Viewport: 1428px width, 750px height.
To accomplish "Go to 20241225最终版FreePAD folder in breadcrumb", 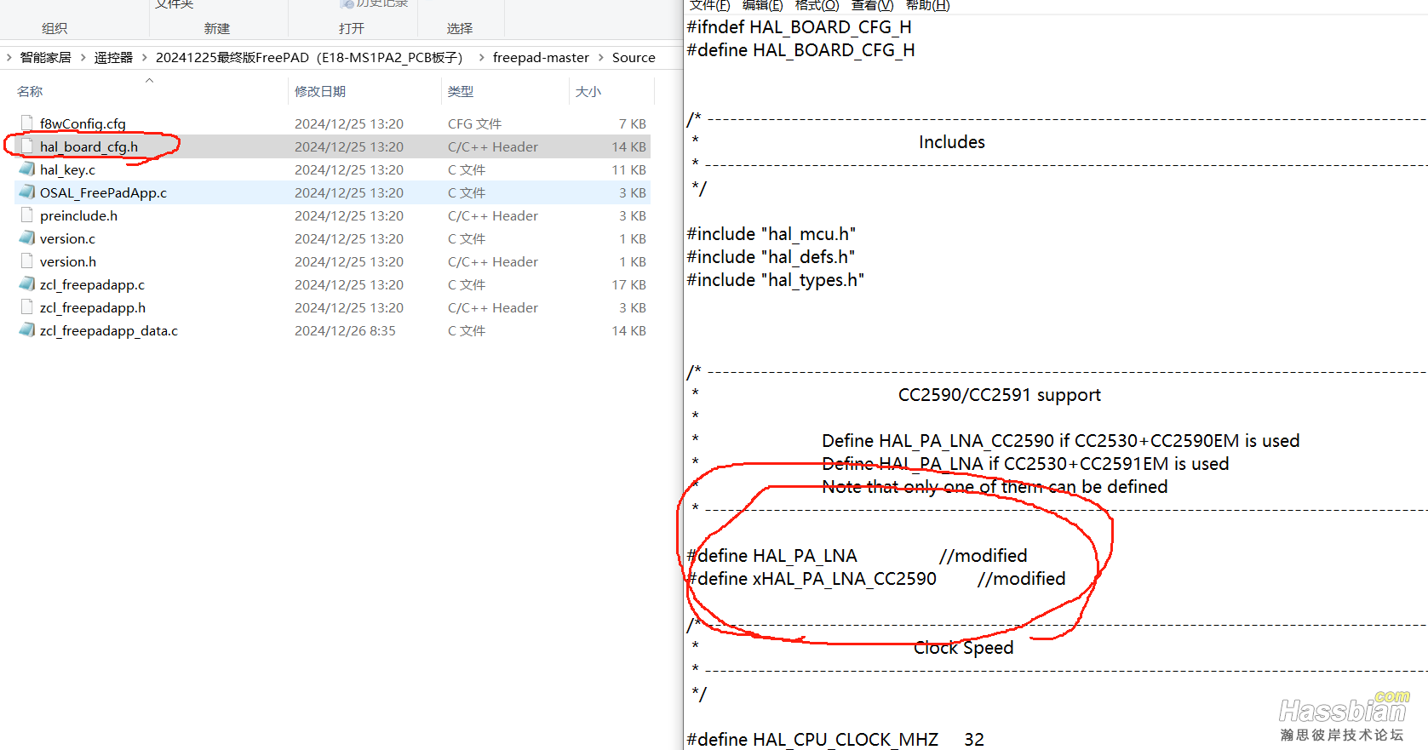I will [309, 57].
